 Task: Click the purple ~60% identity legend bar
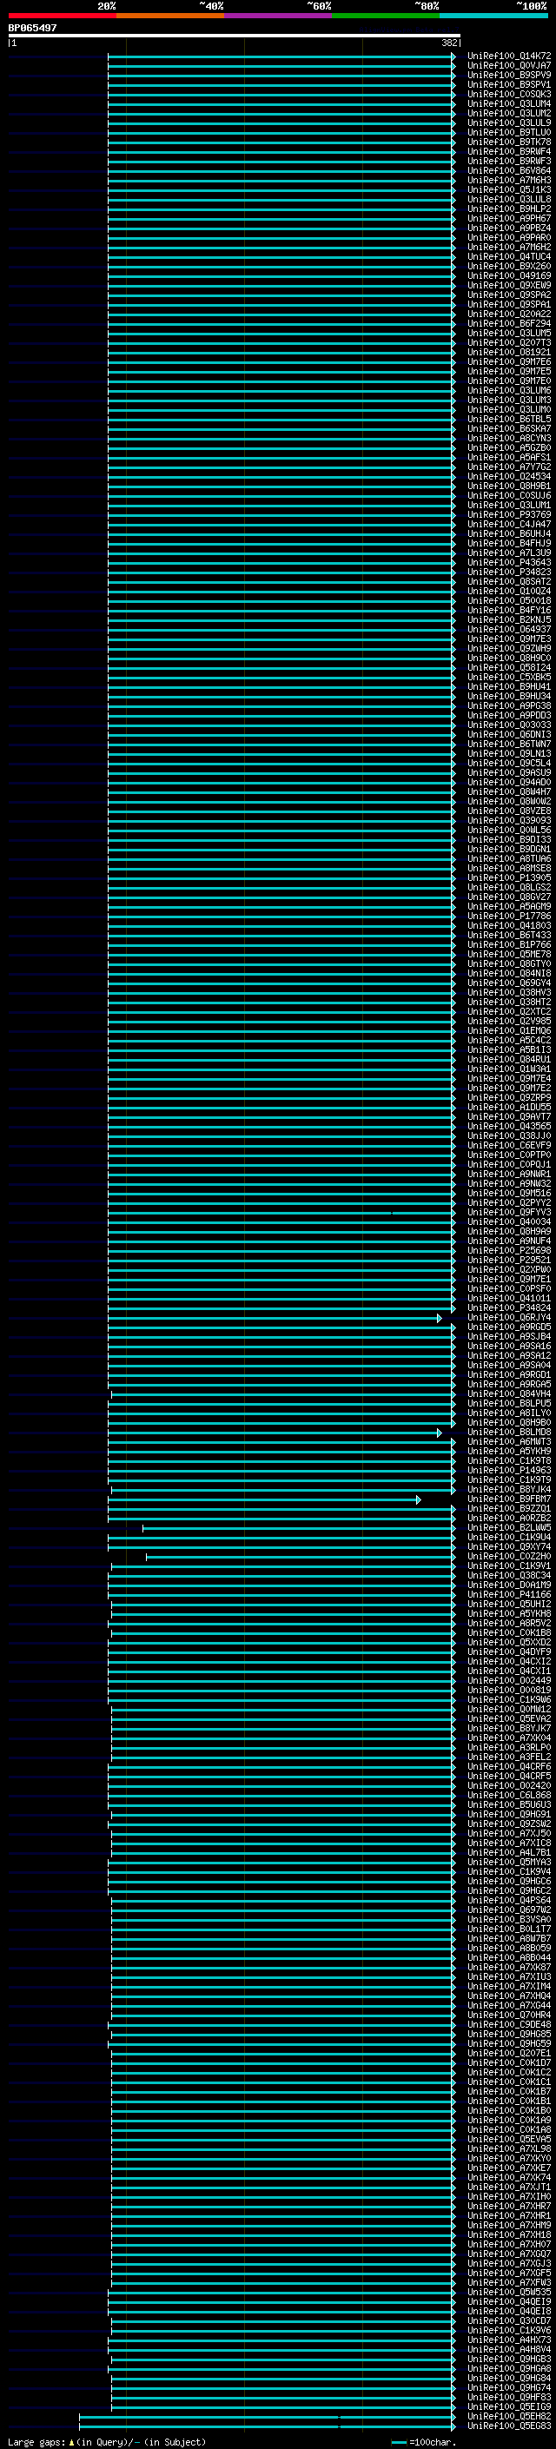(279, 16)
